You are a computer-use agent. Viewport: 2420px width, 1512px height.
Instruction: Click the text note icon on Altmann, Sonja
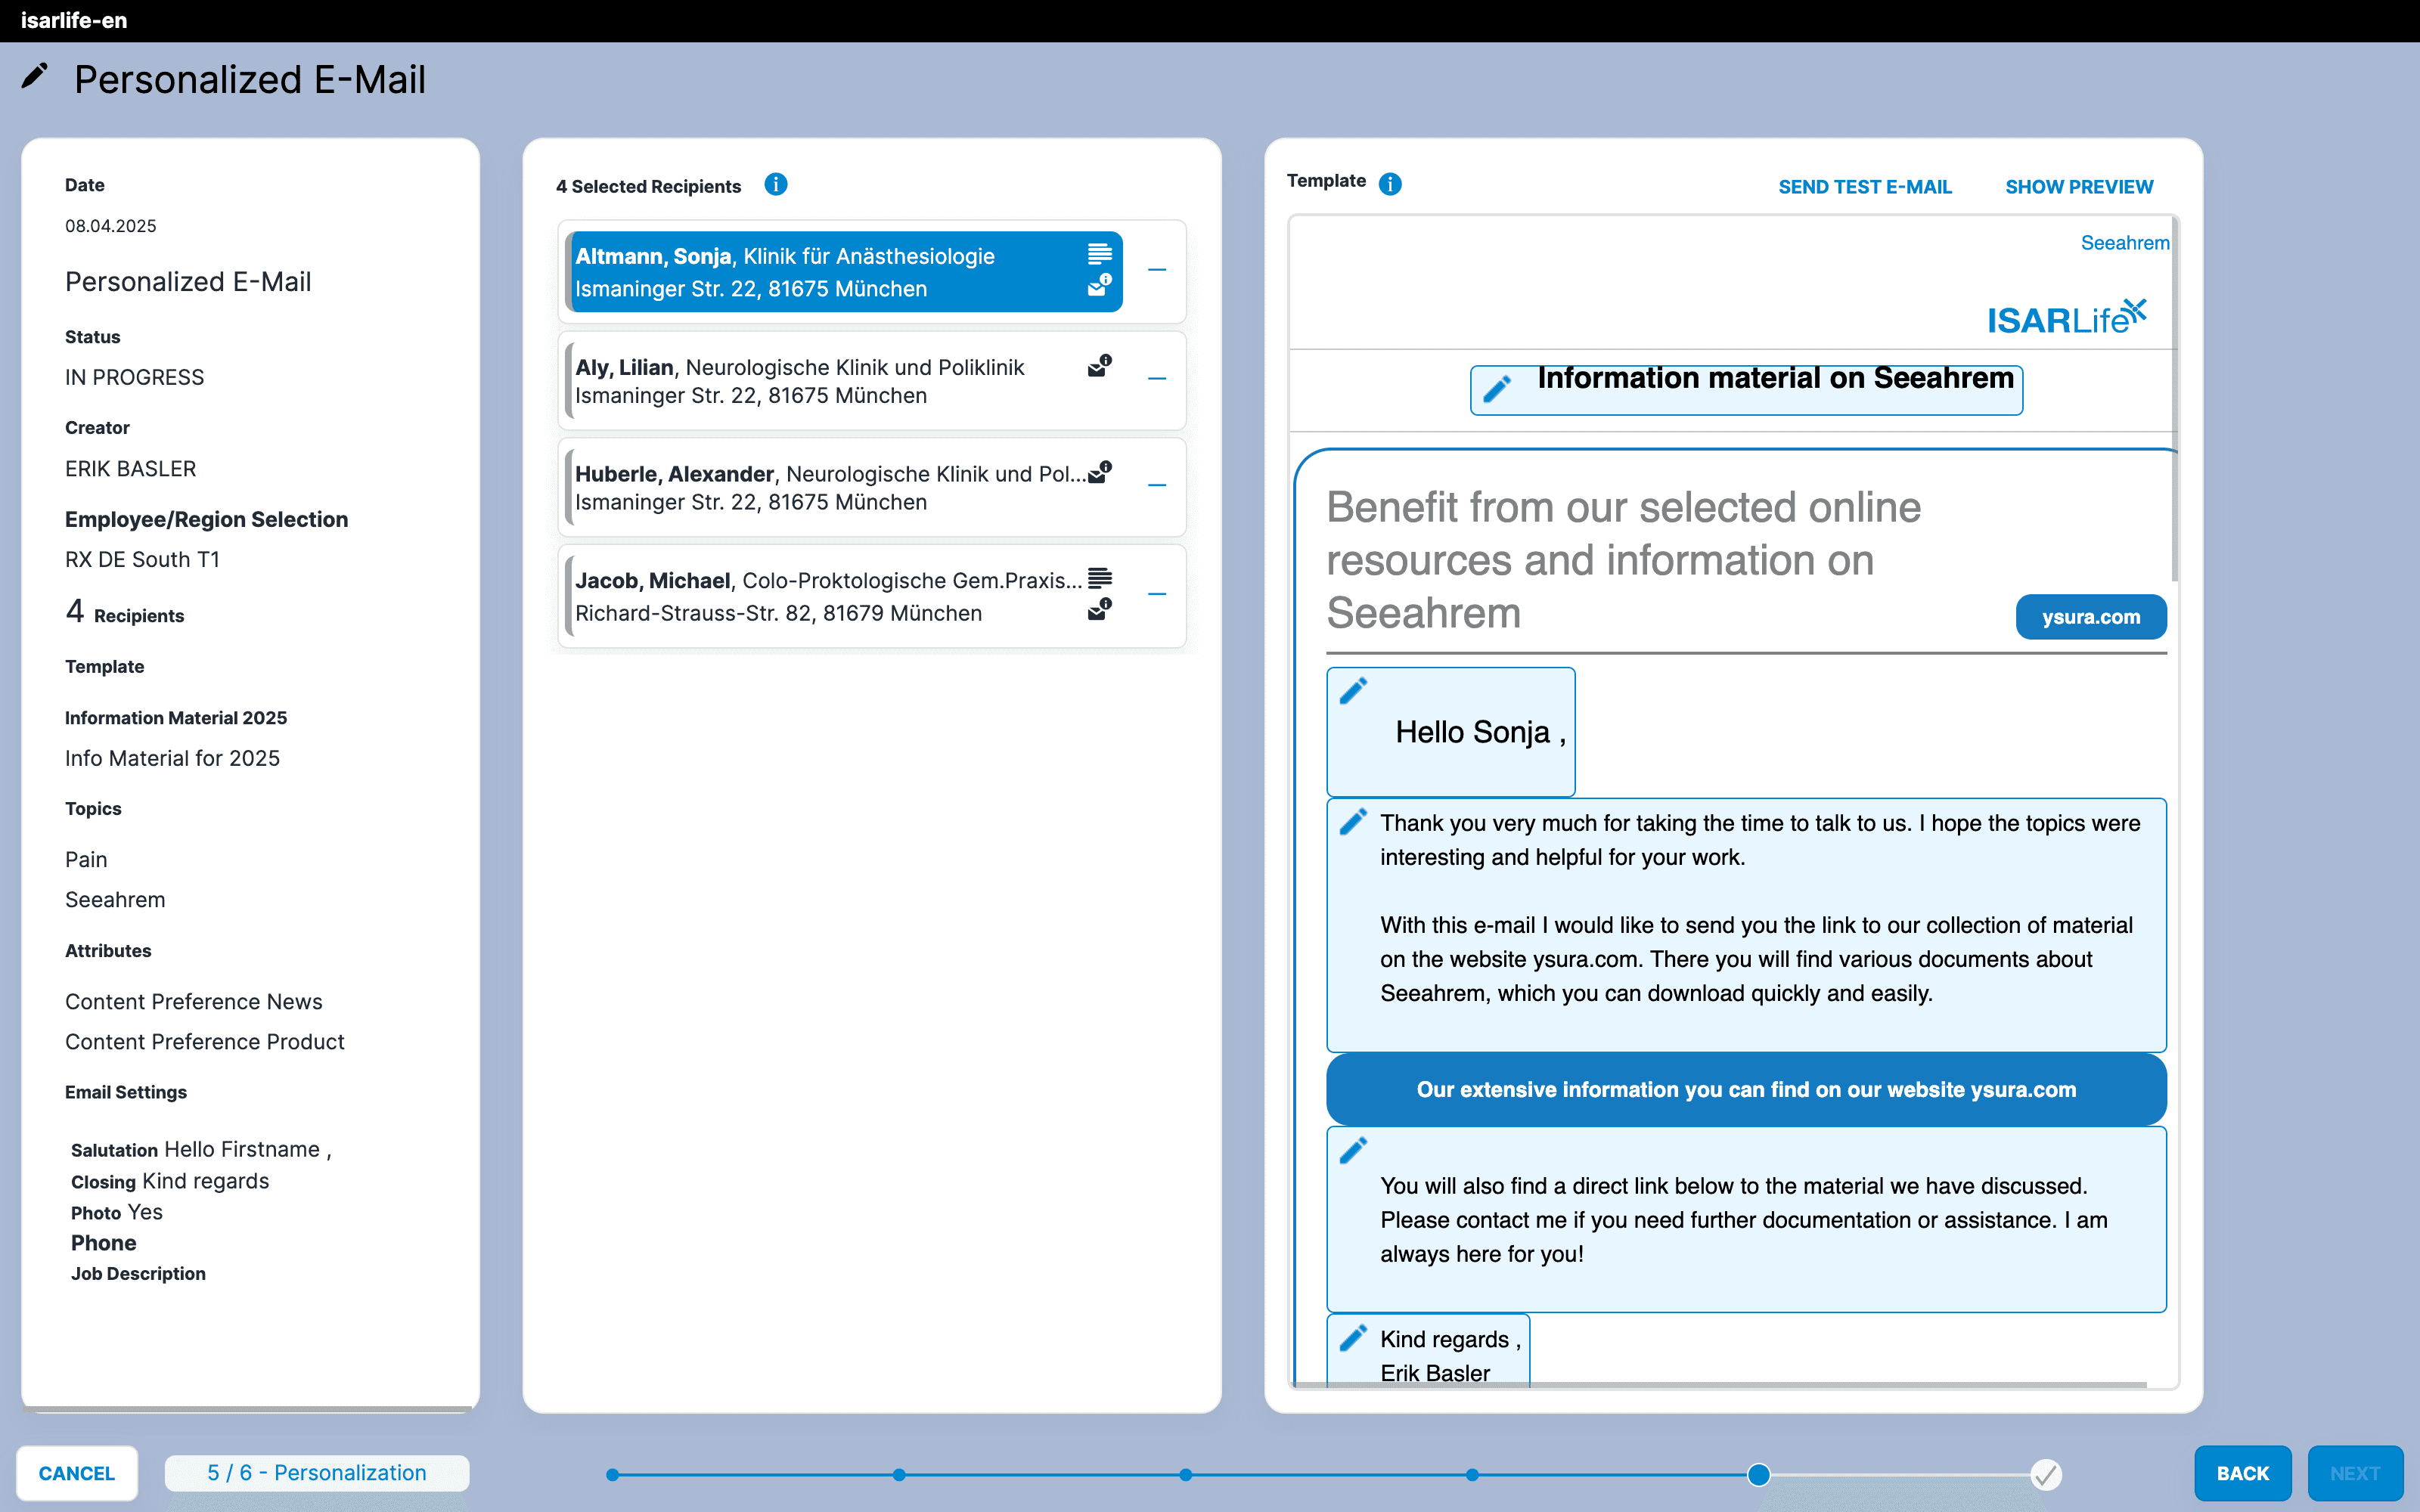point(1099,254)
